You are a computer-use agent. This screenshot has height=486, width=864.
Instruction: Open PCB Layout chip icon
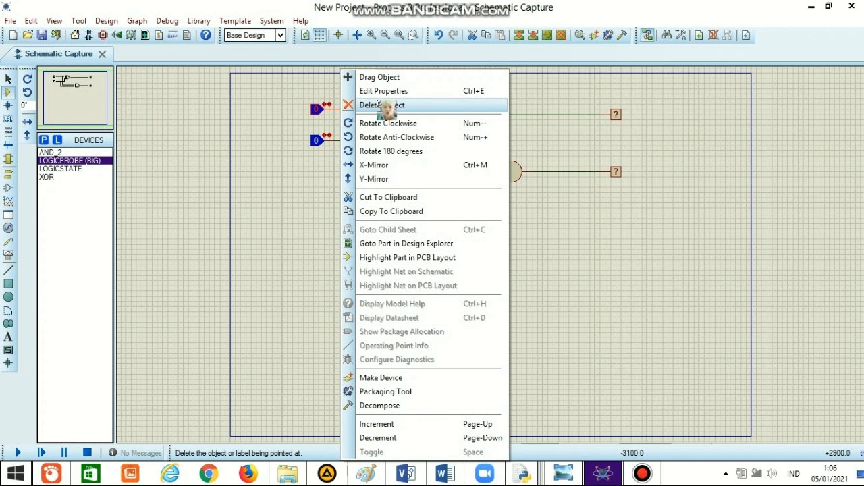tap(103, 35)
